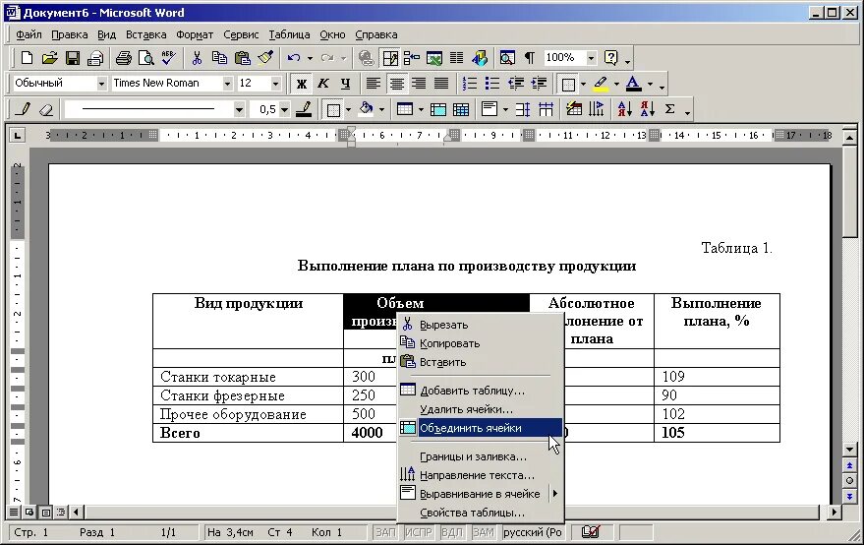Click the tab stop selector L
The height and width of the screenshot is (545, 864).
click(x=18, y=135)
